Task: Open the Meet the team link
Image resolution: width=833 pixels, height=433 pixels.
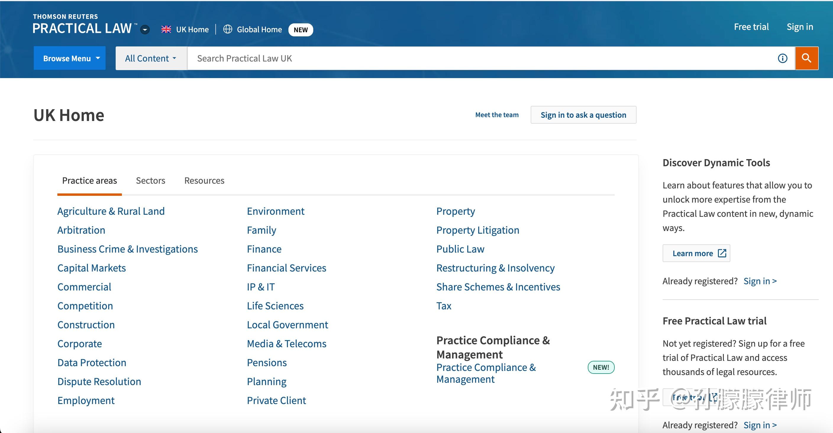Action: click(497, 115)
